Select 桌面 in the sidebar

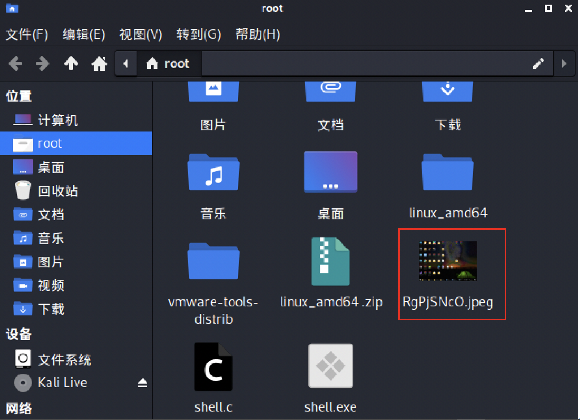(x=76, y=167)
